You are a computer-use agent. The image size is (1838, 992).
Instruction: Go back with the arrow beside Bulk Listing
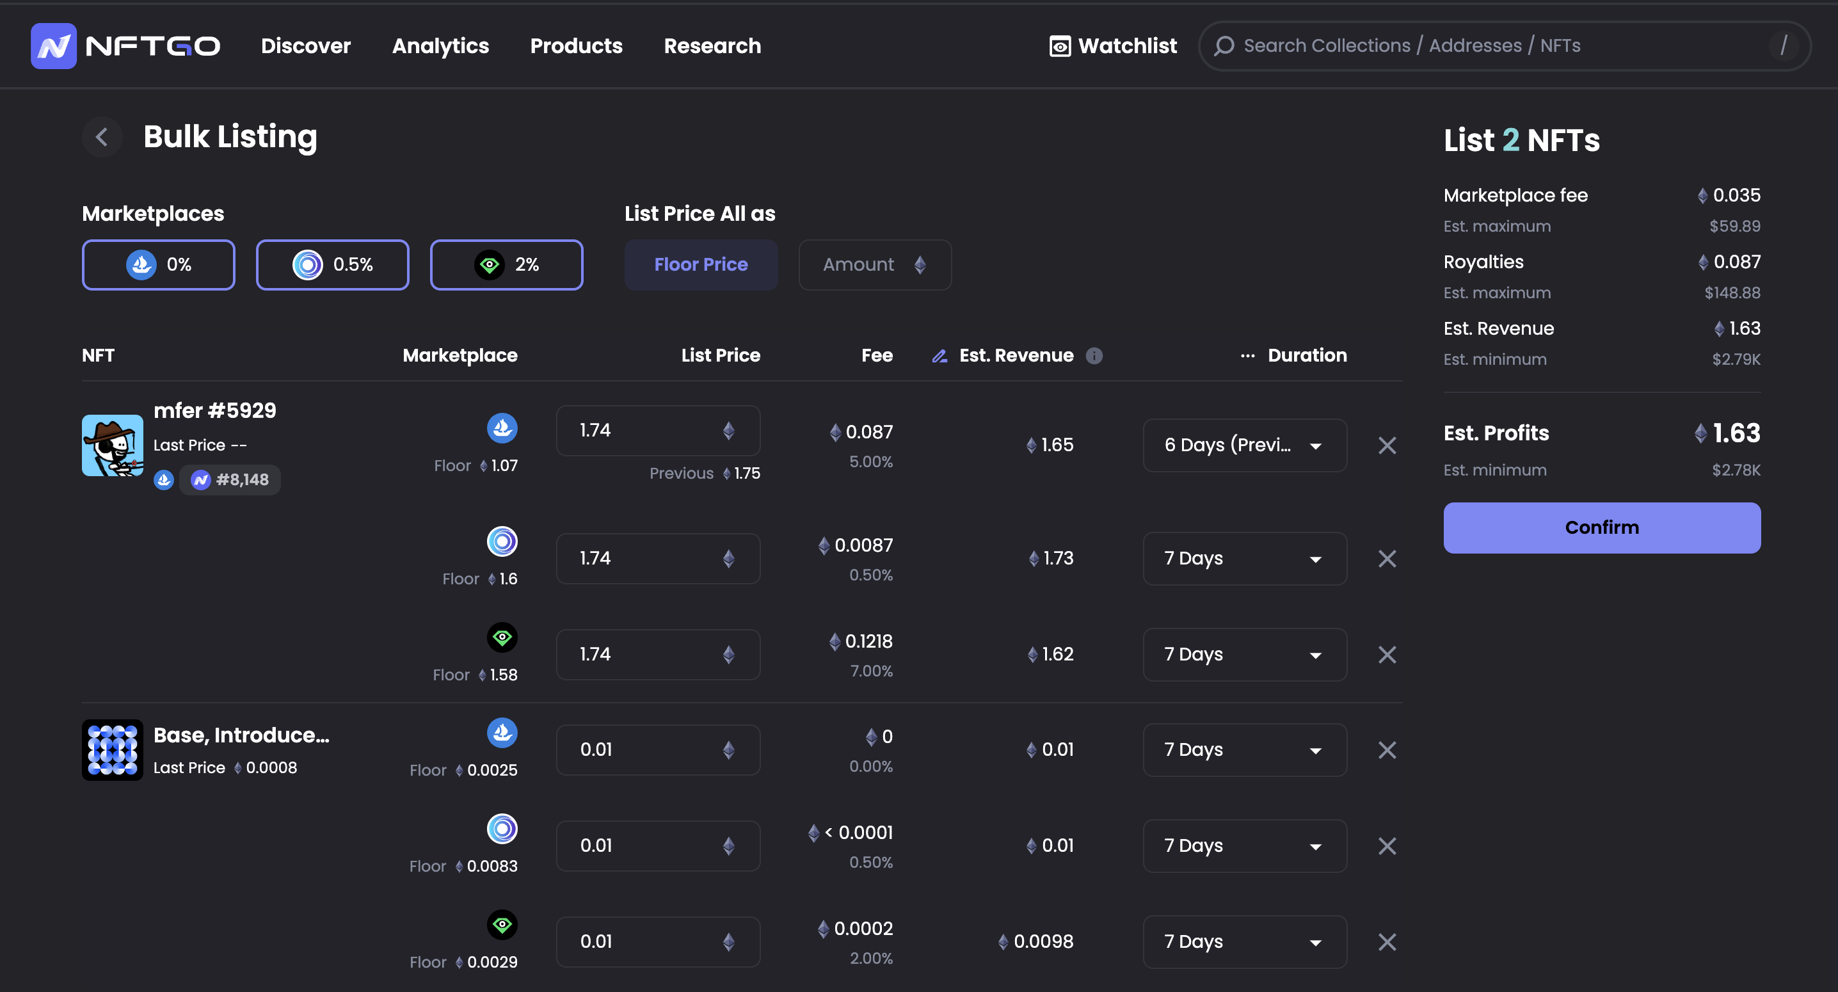(102, 137)
